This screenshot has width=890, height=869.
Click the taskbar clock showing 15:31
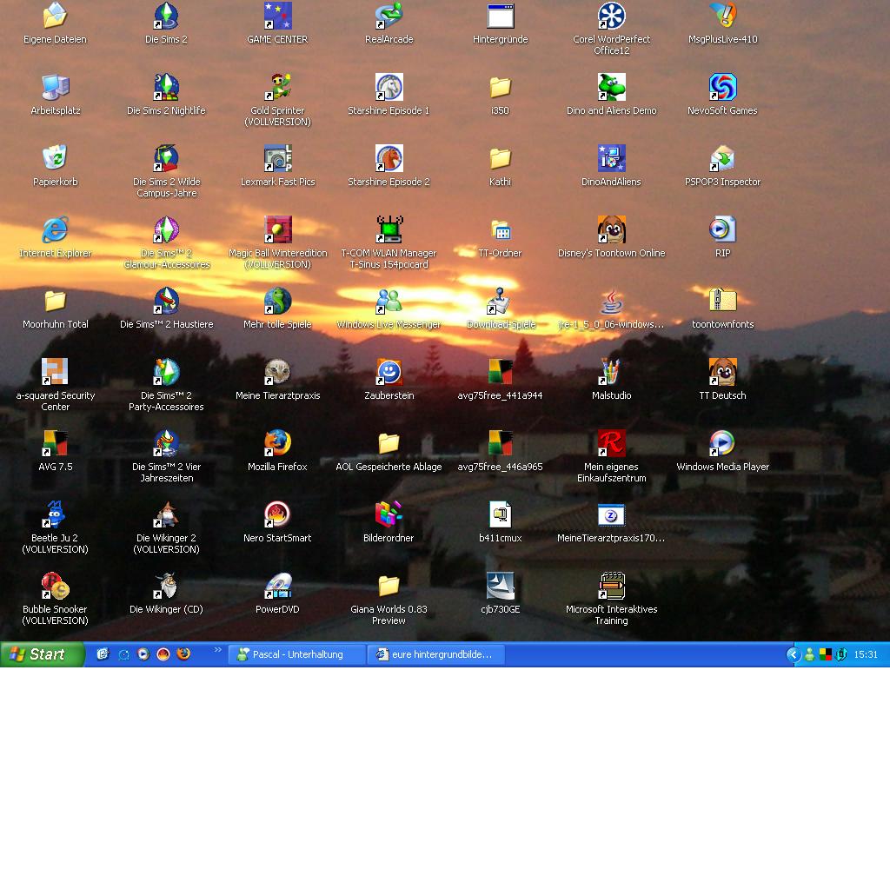[866, 654]
